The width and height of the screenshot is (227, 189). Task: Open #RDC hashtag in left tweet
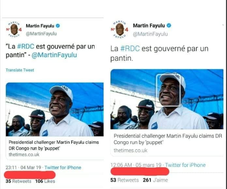point(26,46)
